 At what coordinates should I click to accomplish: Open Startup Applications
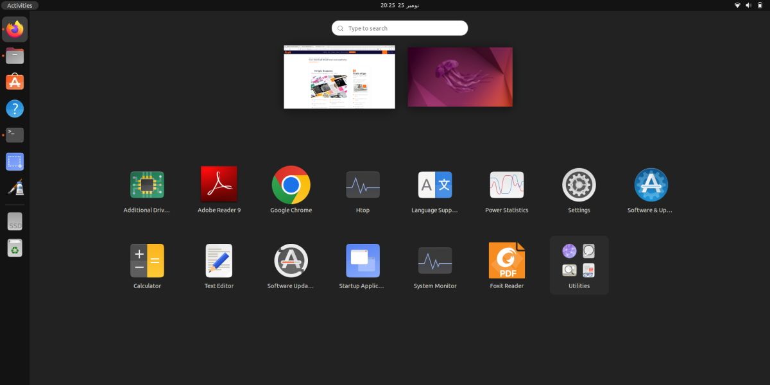click(363, 261)
